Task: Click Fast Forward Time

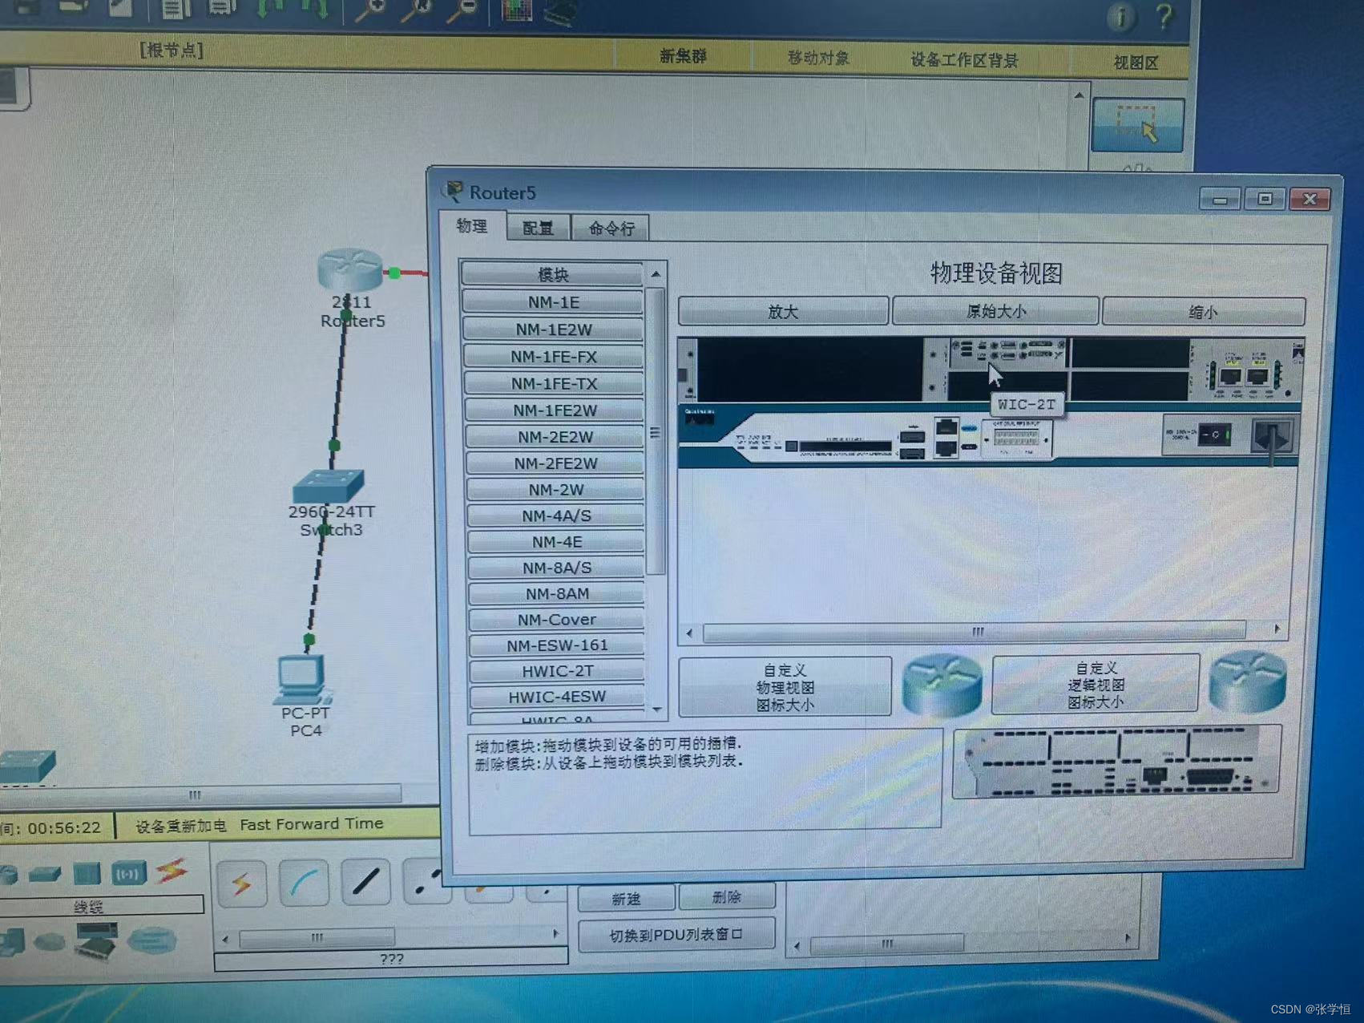Action: click(x=311, y=824)
